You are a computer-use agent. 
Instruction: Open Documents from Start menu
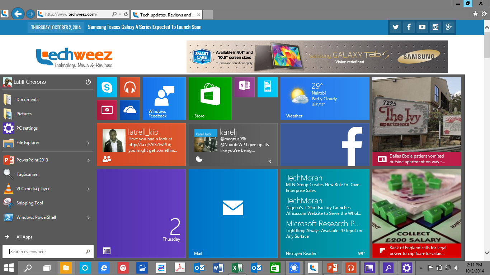pyautogui.click(x=48, y=100)
